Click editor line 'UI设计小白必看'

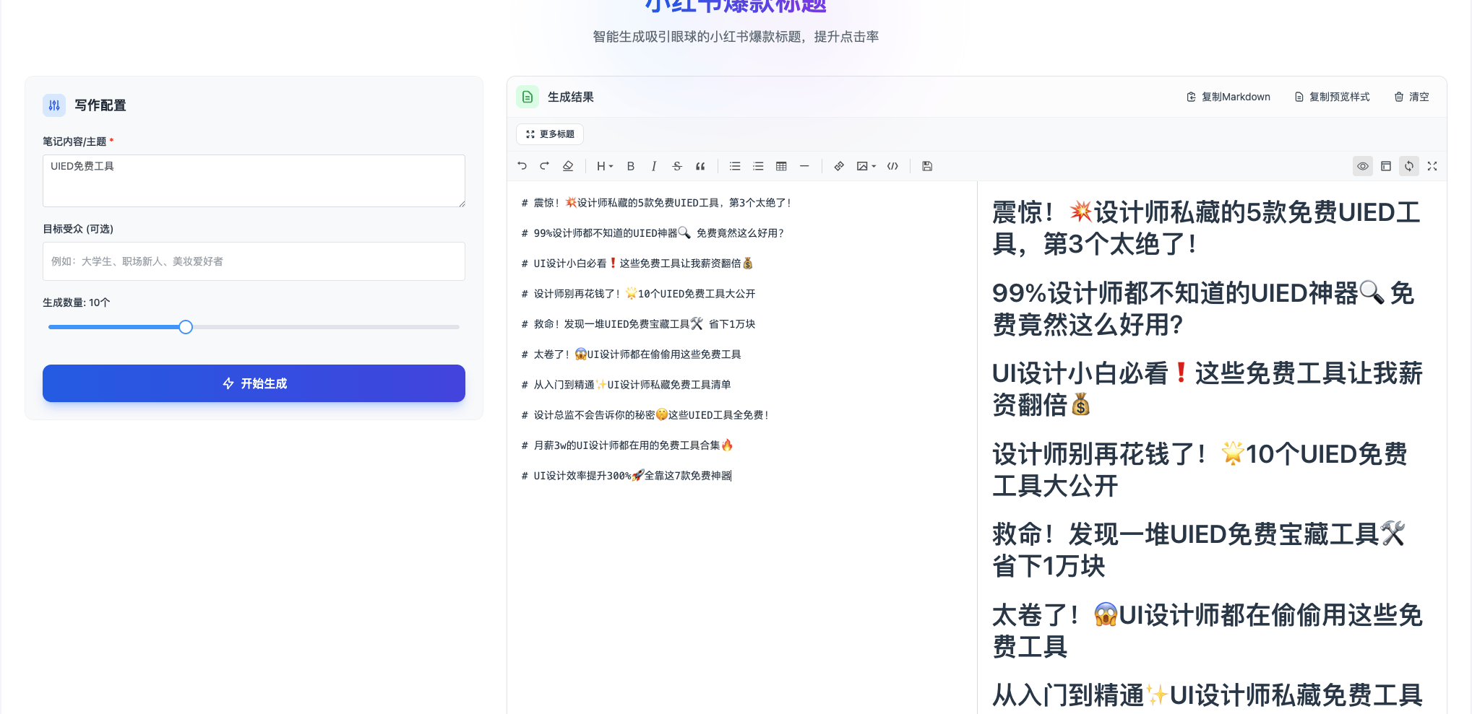click(637, 264)
